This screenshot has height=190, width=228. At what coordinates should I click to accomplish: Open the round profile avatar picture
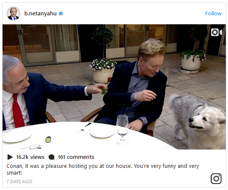[13, 13]
